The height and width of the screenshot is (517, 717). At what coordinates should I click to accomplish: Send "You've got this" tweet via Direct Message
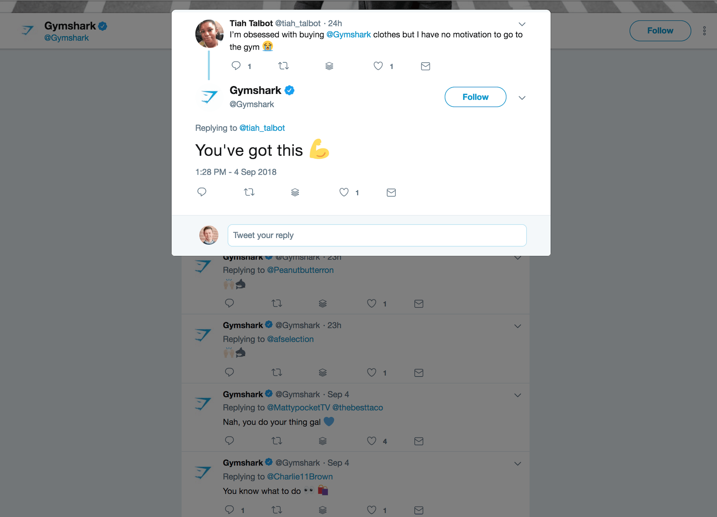coord(391,192)
